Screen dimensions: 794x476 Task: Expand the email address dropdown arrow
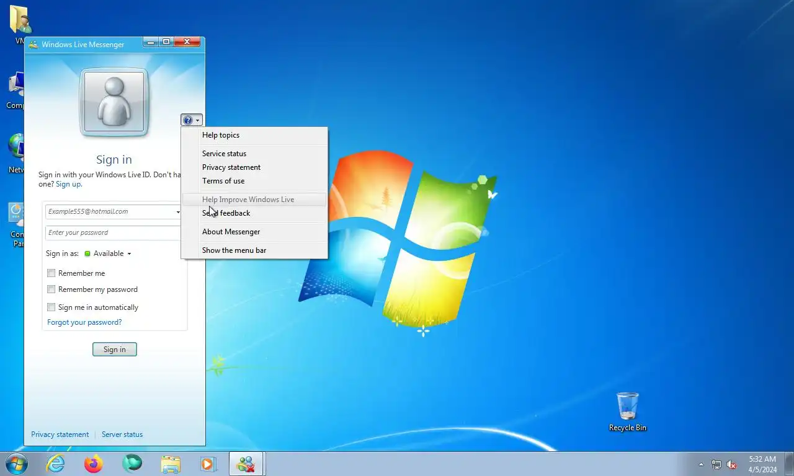click(177, 212)
